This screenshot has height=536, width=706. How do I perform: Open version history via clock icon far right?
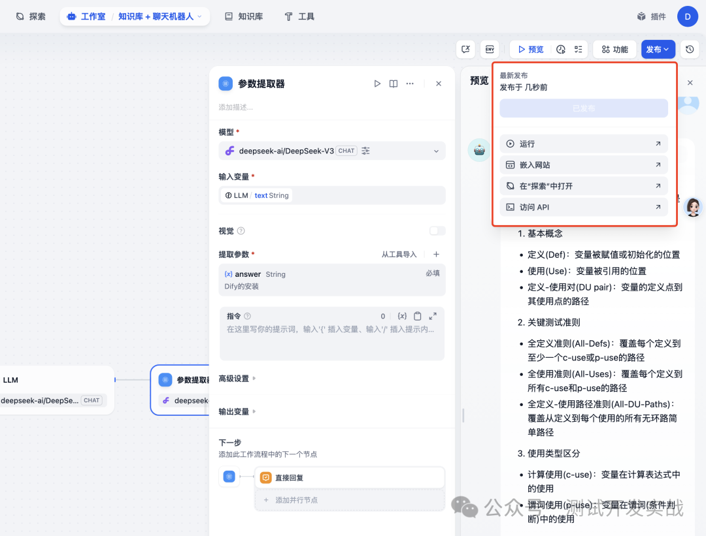pyautogui.click(x=690, y=49)
